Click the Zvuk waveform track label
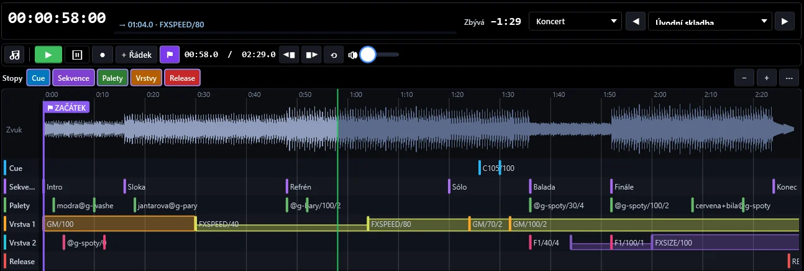This screenshot has width=804, height=271. click(14, 130)
